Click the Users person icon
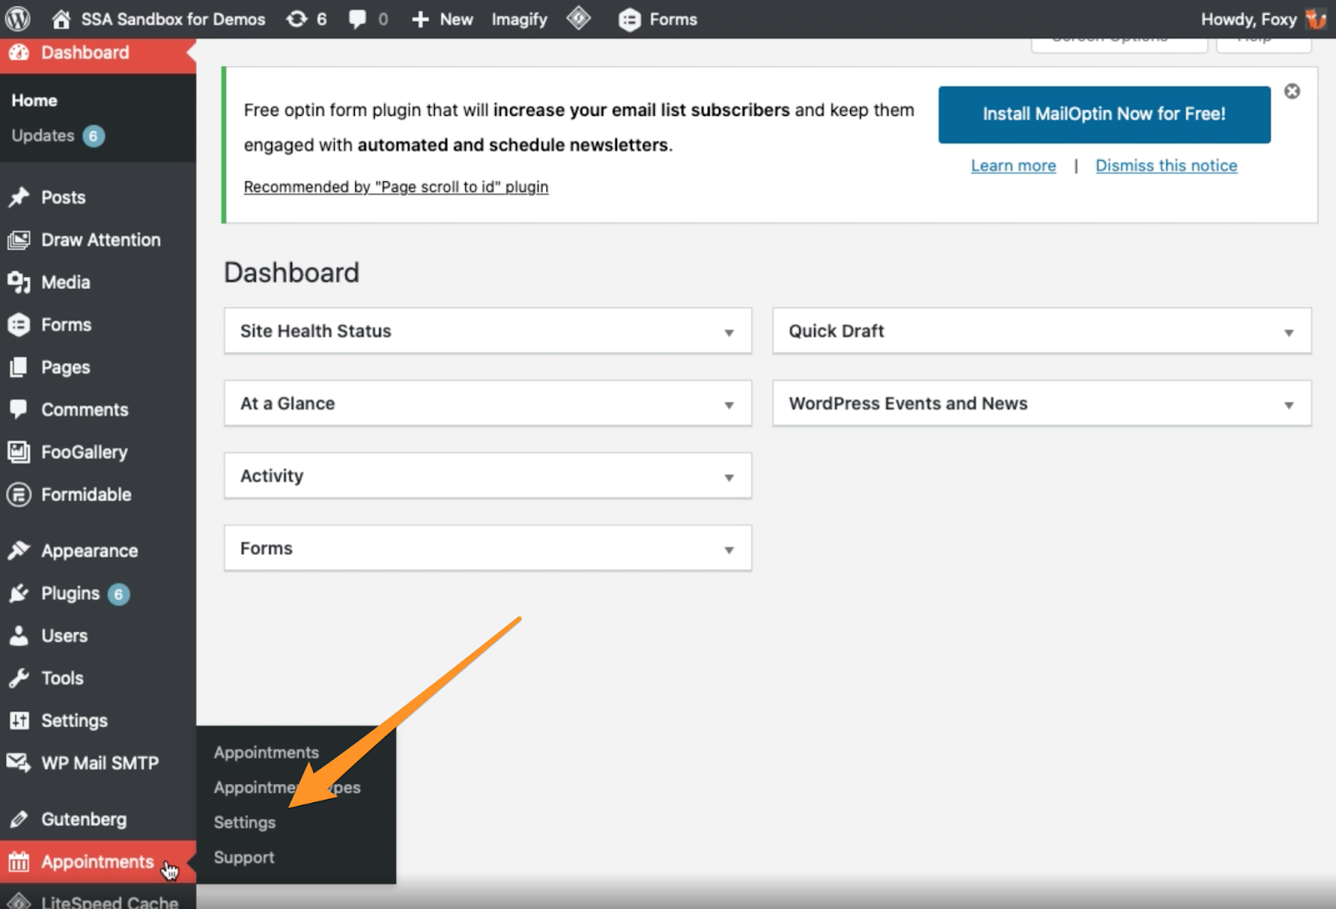 (19, 635)
